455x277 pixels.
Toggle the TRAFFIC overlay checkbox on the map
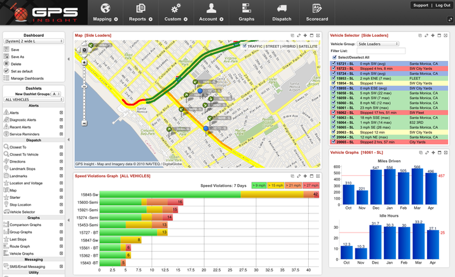coord(244,46)
